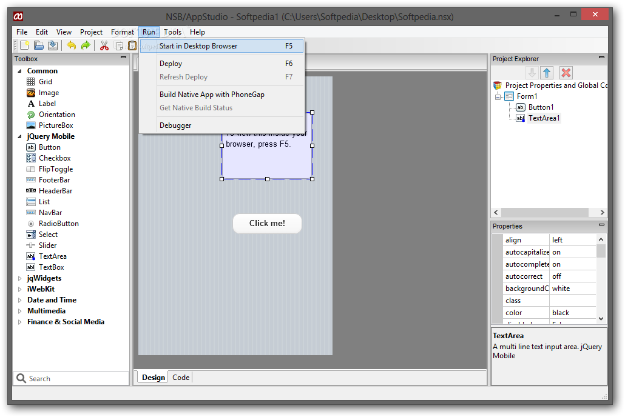Collapse the Common toolbox group
625x417 pixels.
click(x=19, y=71)
